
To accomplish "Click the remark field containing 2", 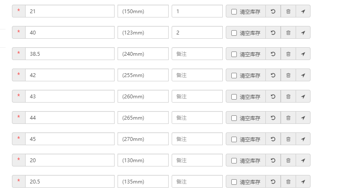I will pos(197,33).
